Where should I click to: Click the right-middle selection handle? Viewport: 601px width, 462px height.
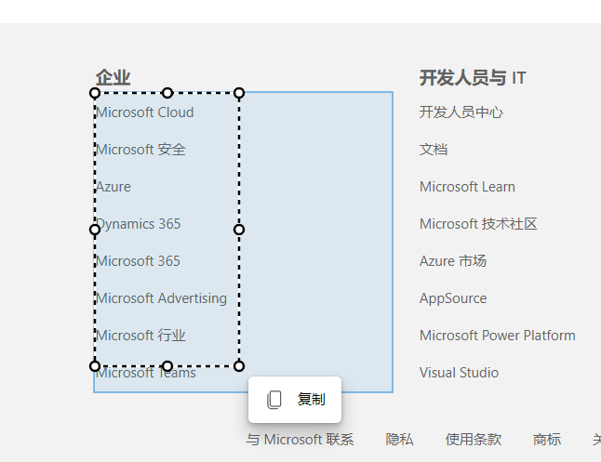pyautogui.click(x=239, y=229)
